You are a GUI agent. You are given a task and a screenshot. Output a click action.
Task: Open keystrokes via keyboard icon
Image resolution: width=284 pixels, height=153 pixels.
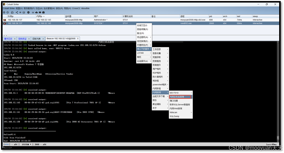[x=40, y=12]
